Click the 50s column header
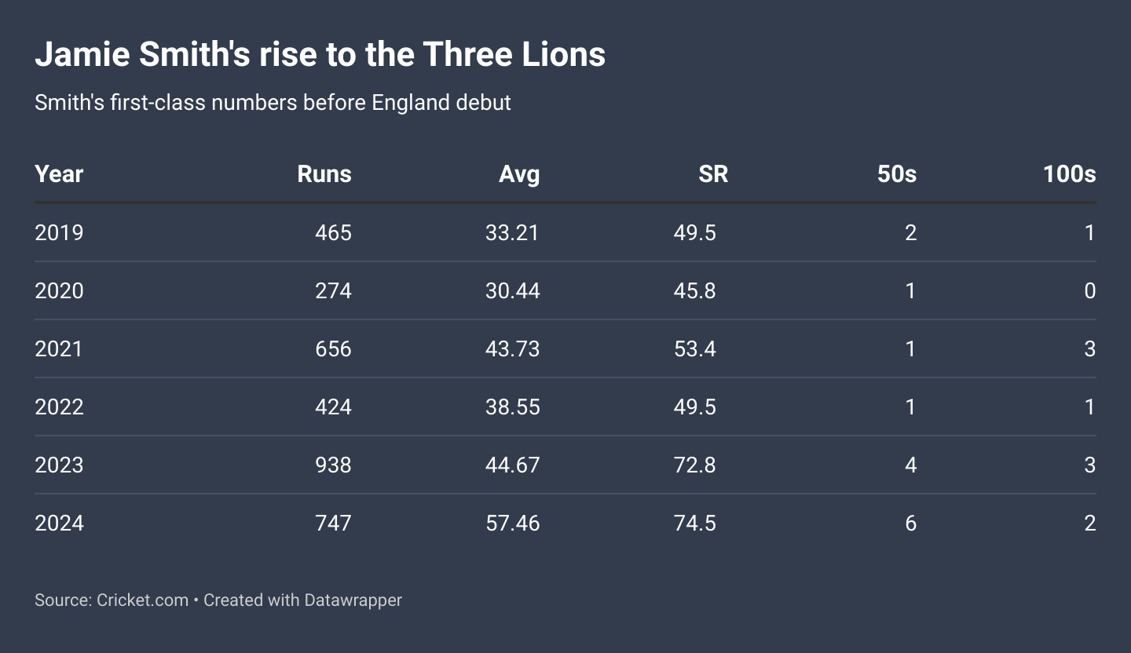This screenshot has height=653, width=1131. pyautogui.click(x=896, y=173)
